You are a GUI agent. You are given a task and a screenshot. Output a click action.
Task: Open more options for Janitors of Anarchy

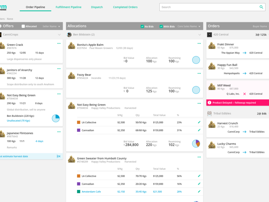tap(59, 69)
